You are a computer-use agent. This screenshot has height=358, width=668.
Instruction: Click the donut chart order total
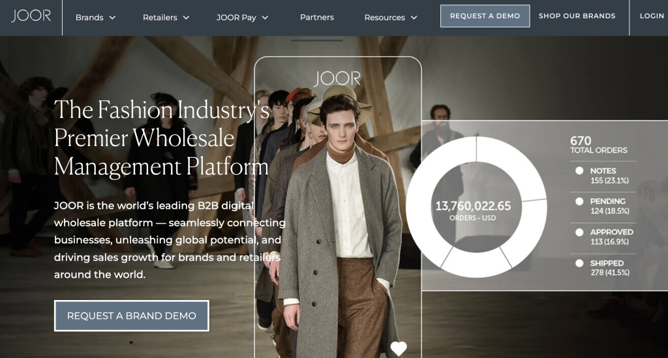coord(473,207)
